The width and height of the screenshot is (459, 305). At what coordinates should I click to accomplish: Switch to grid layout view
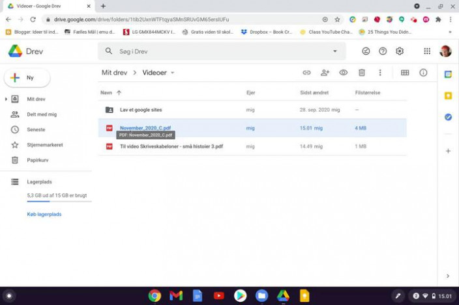[405, 73]
